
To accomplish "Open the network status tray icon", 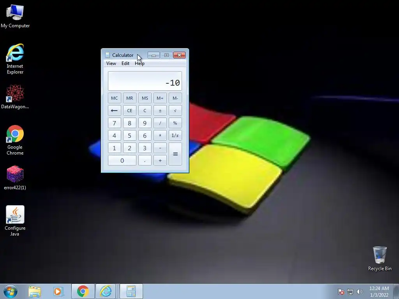I will 350,291.
